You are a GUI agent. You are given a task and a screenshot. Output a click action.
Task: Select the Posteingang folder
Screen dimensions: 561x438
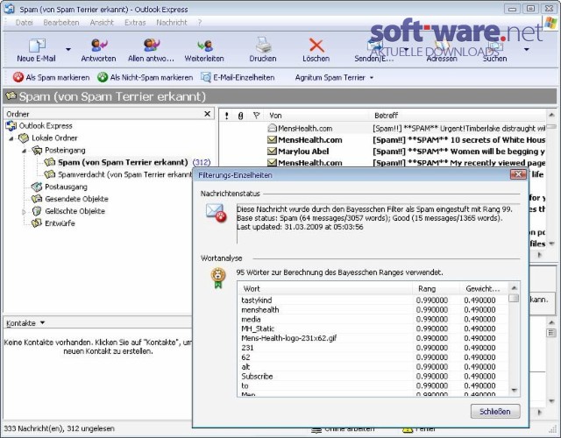[65, 150]
